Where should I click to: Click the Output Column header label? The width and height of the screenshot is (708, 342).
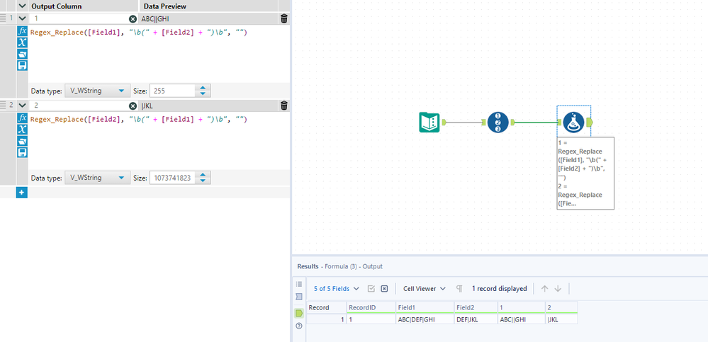point(56,6)
